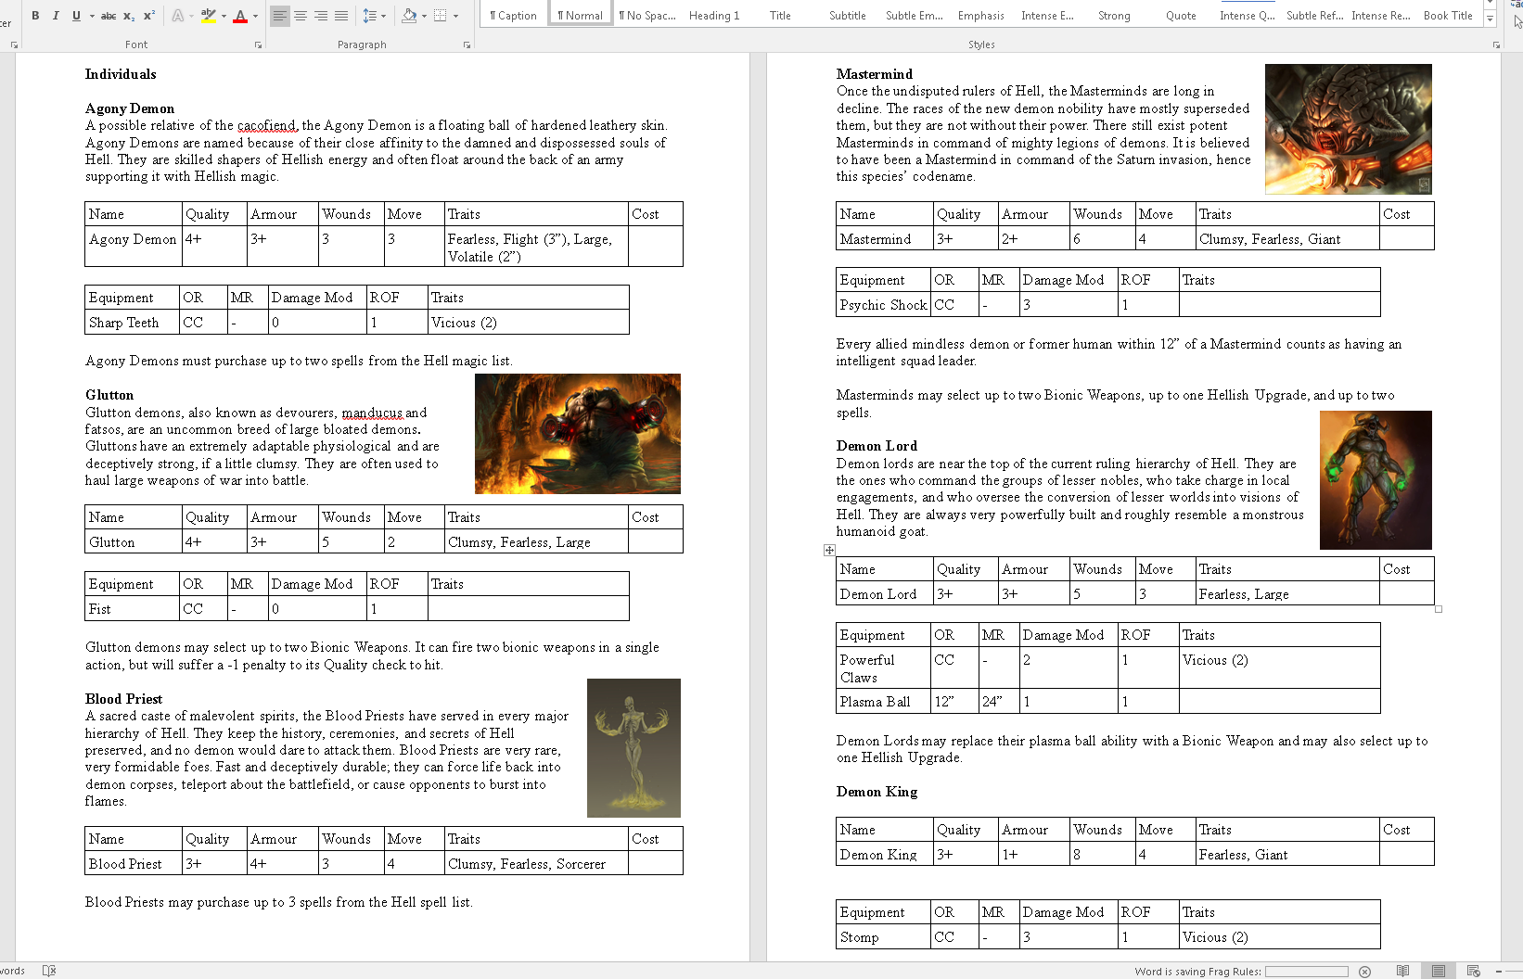
Task: Apply subscript formatting
Action: click(129, 16)
